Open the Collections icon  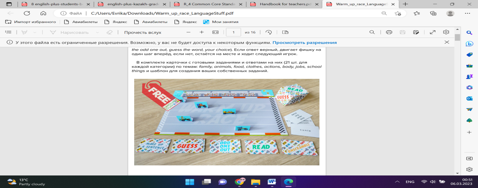coord(433,13)
